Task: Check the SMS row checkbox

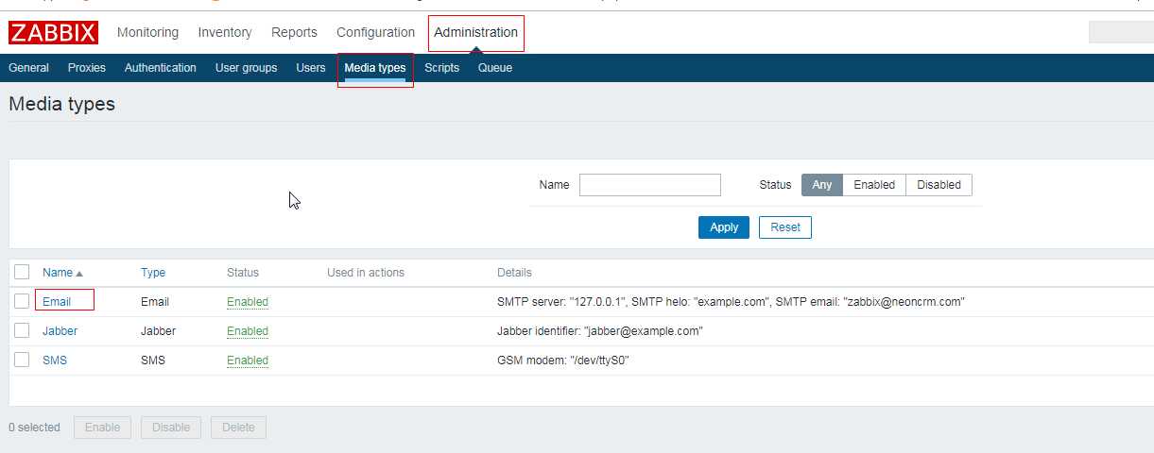Action: (x=22, y=360)
